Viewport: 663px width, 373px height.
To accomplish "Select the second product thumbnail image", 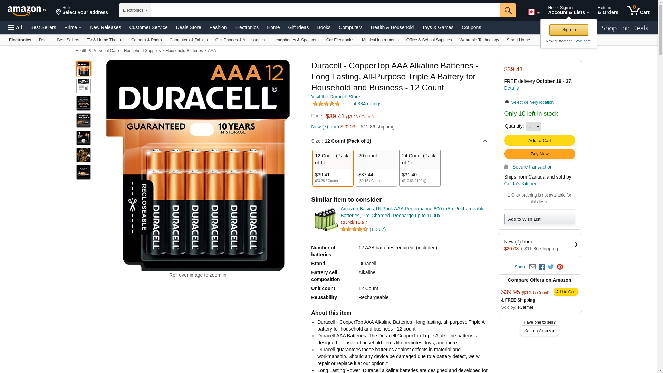I will pos(84,86).
